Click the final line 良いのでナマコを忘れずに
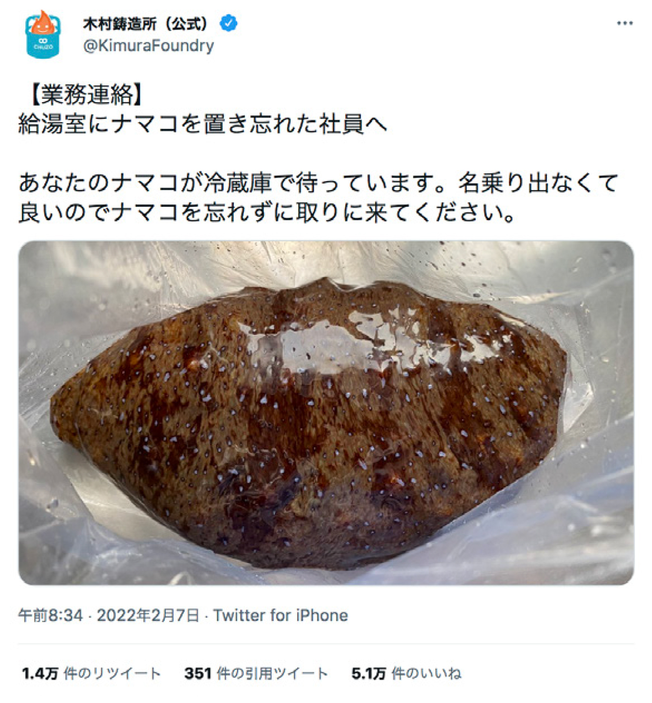The height and width of the screenshot is (703, 652). [x=267, y=212]
